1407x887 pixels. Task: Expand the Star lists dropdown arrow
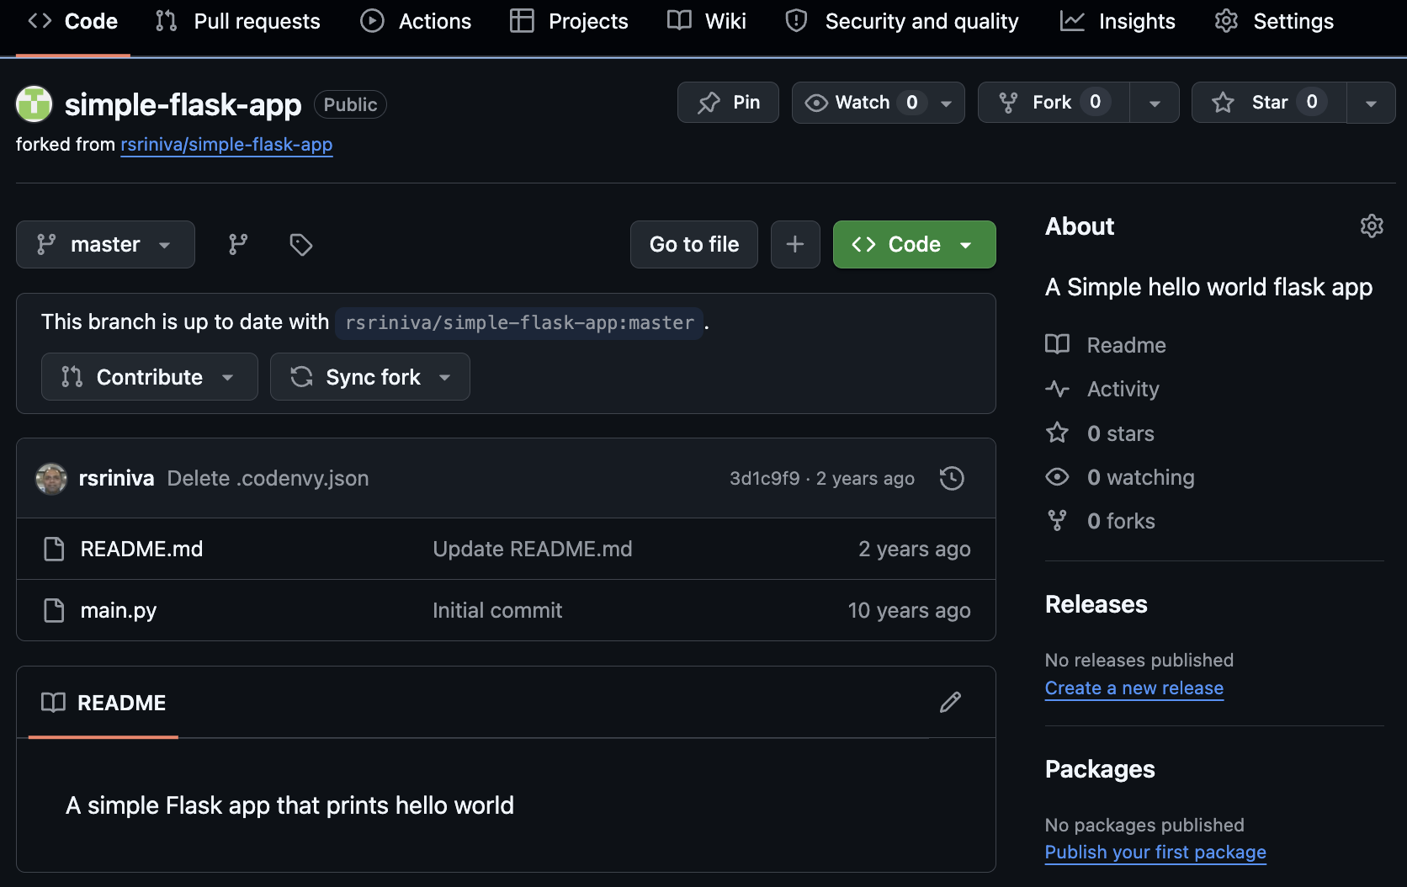tap(1371, 103)
